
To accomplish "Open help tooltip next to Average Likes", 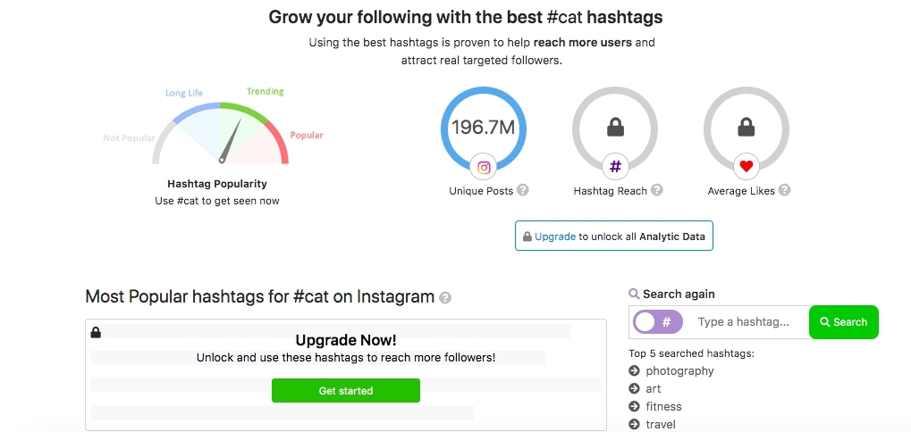I will pos(784,190).
